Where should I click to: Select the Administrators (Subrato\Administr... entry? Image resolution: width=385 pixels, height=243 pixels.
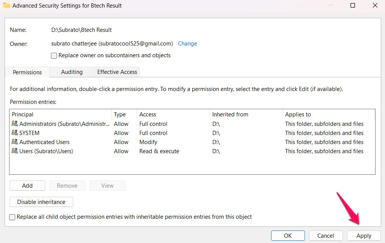click(x=64, y=124)
